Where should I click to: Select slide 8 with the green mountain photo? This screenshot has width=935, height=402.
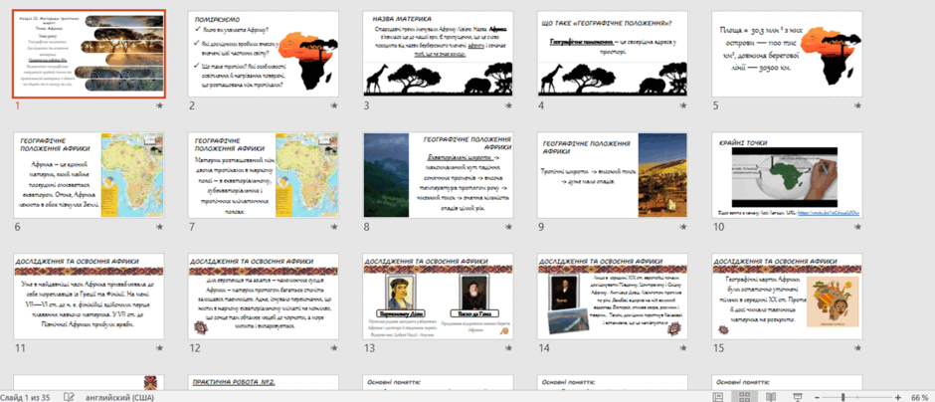438,175
